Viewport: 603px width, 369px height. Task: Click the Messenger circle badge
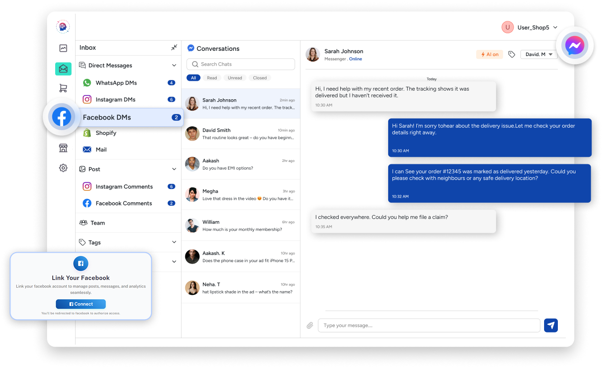click(575, 46)
